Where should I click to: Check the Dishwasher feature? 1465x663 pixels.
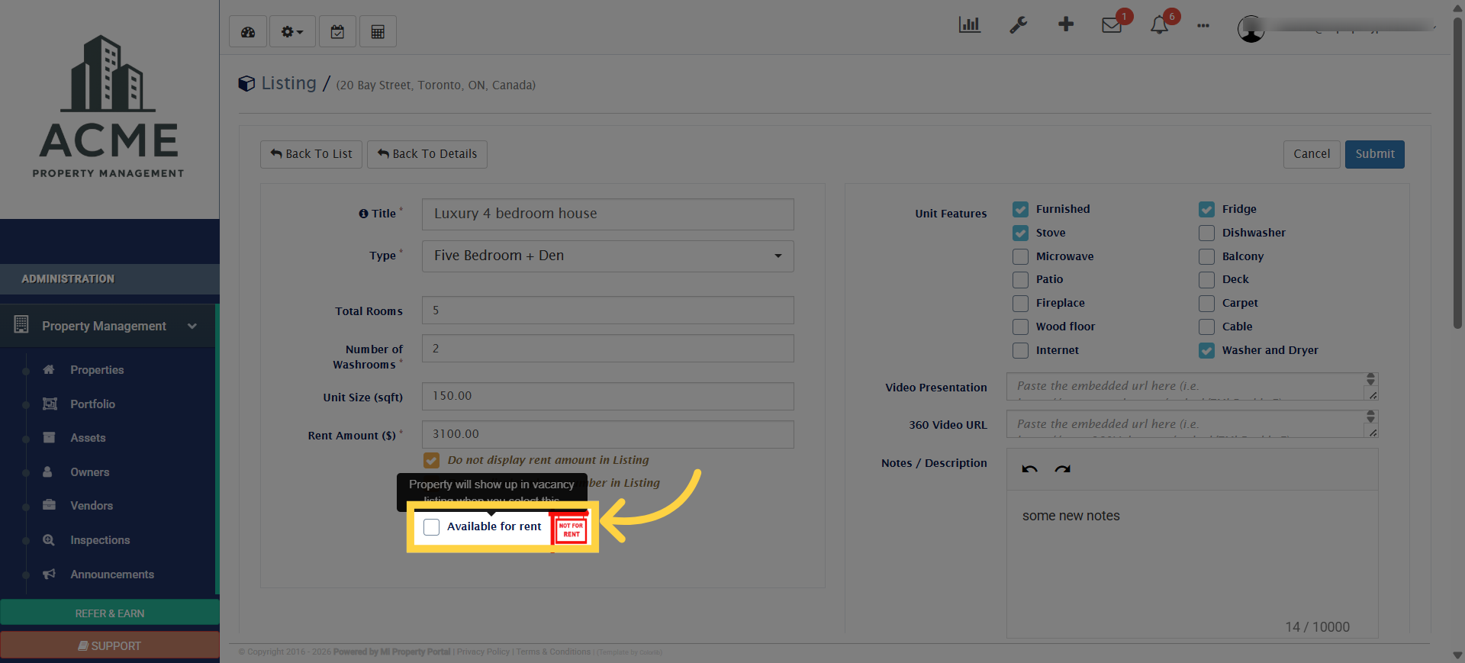click(1206, 233)
